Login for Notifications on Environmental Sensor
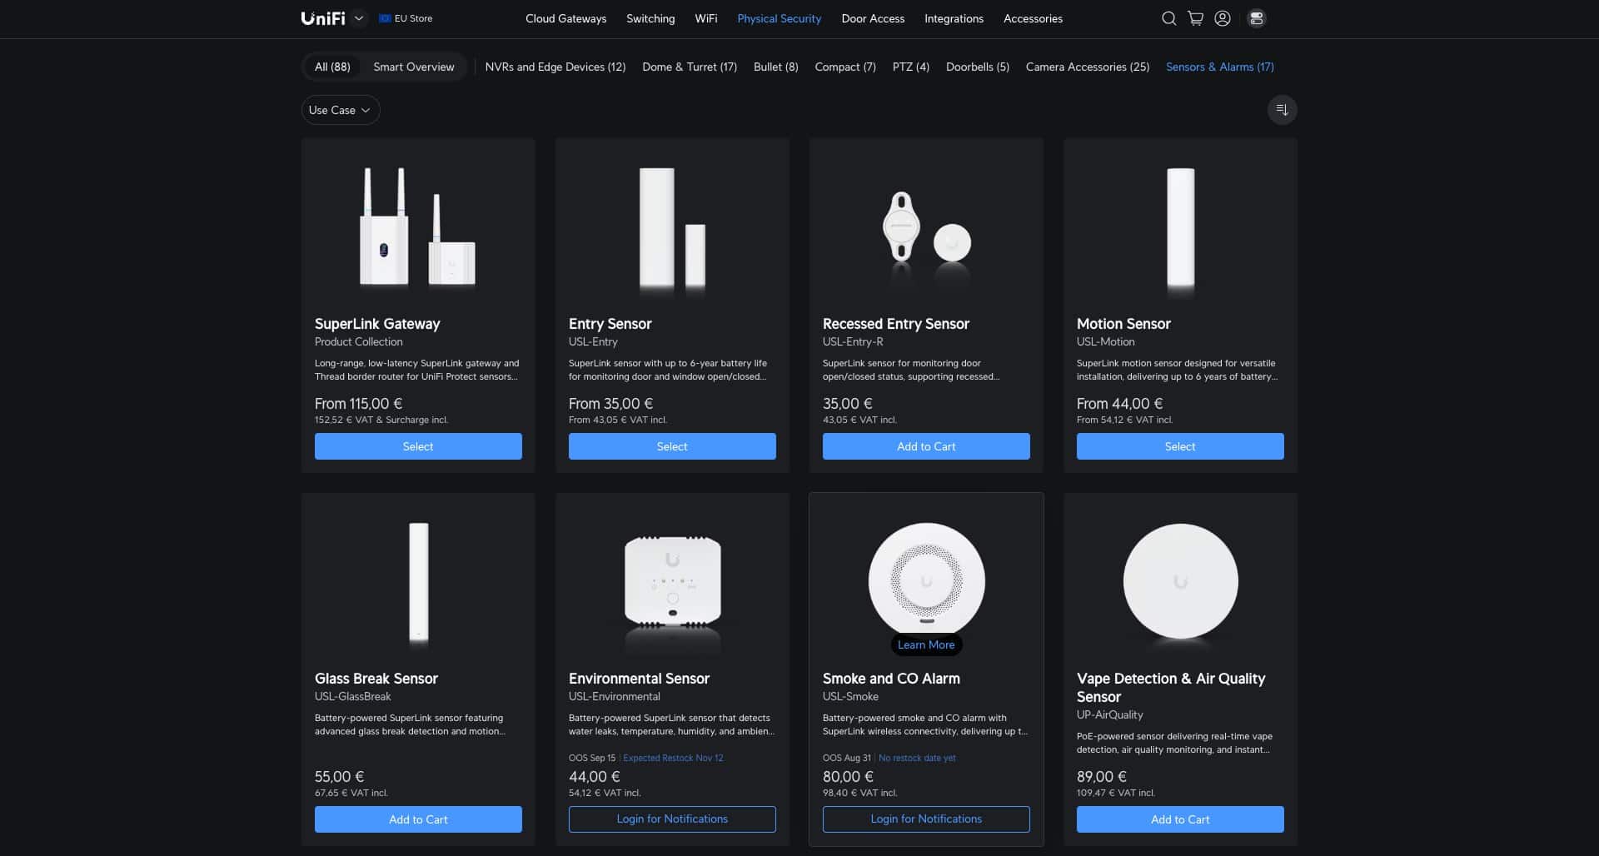This screenshot has height=856, width=1599. point(672,819)
